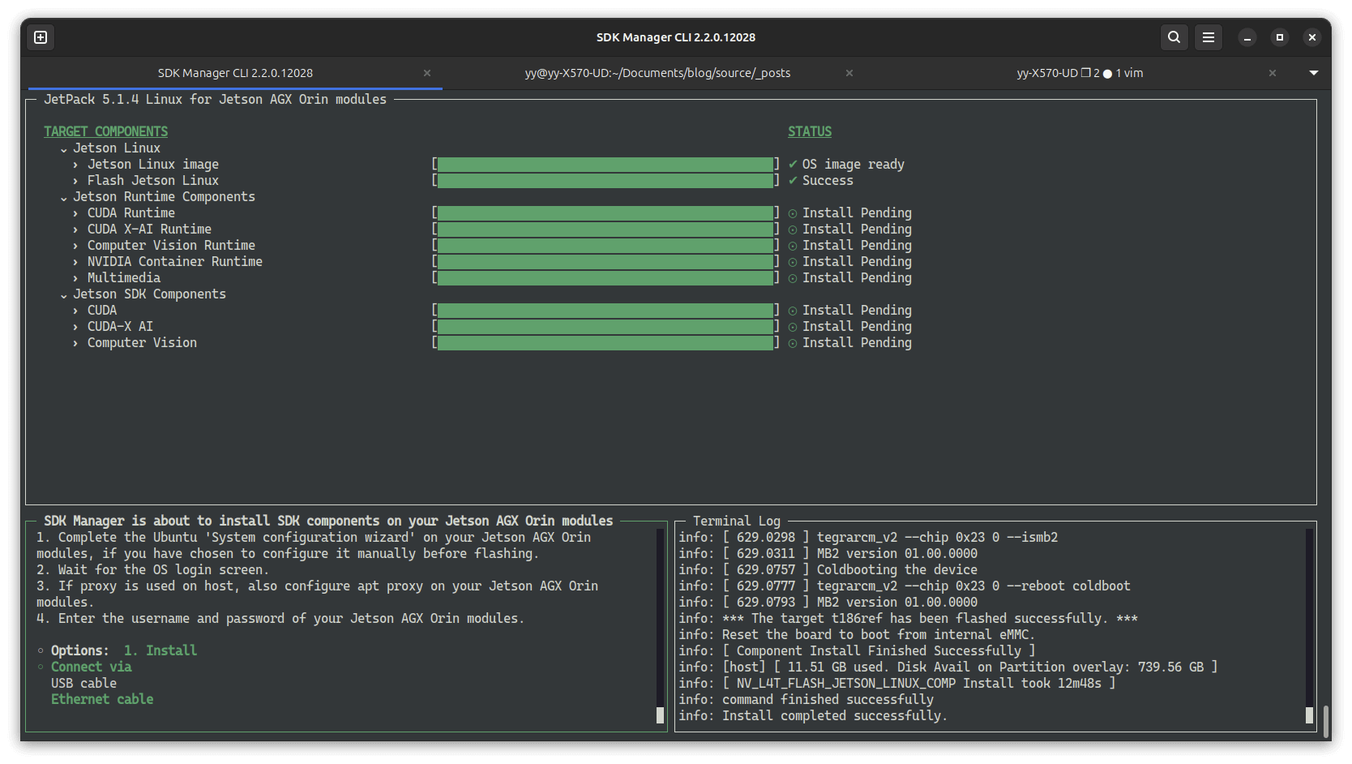The height and width of the screenshot is (764, 1352).
Task: Click pending icon for CUDA SDK component
Action: coord(793,311)
